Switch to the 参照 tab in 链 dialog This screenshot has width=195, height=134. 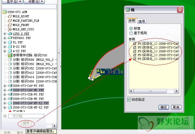[x=132, y=21]
